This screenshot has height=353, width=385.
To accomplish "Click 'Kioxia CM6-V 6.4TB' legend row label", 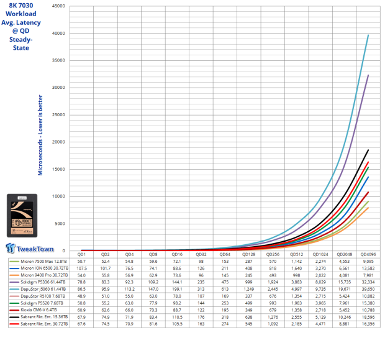I will pyautogui.click(x=38, y=310).
